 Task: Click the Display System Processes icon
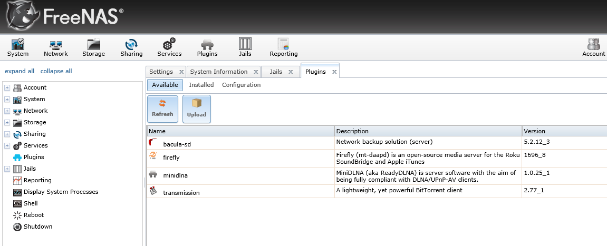(x=17, y=192)
